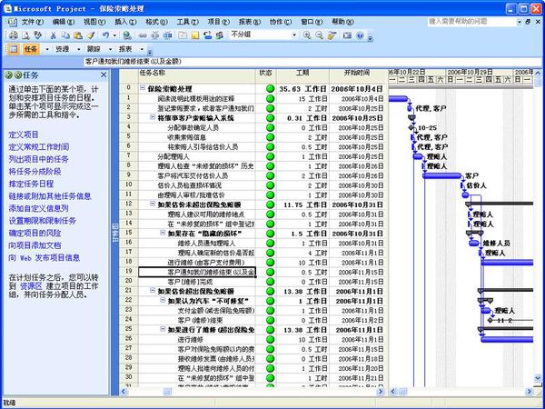Open the 资源 guide dropdown arrow
Image resolution: width=545 pixels, height=409 pixels.
tap(79, 49)
